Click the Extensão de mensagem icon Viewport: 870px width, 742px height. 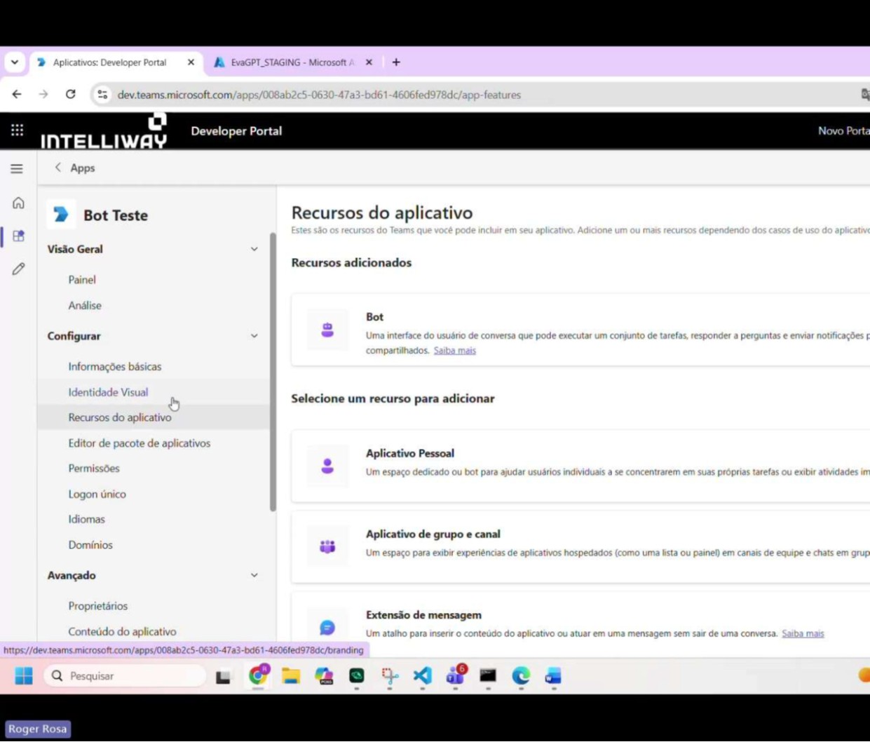tap(327, 627)
